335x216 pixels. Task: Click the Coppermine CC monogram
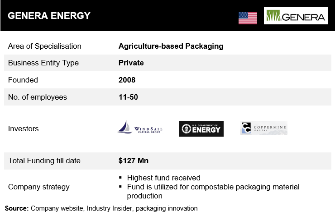246,128
